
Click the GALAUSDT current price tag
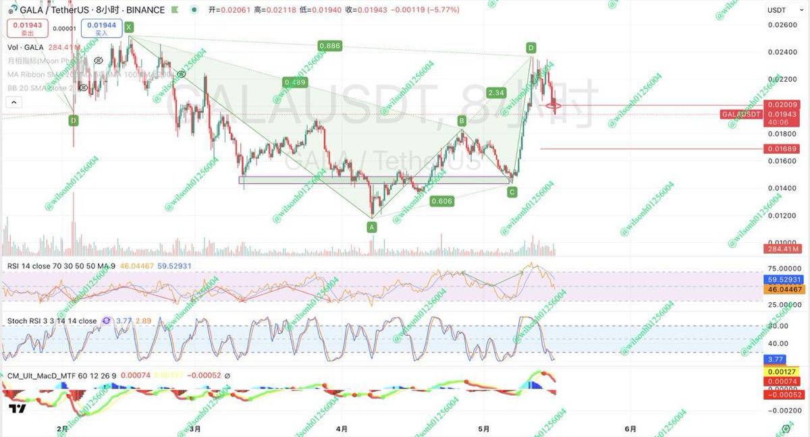click(742, 115)
